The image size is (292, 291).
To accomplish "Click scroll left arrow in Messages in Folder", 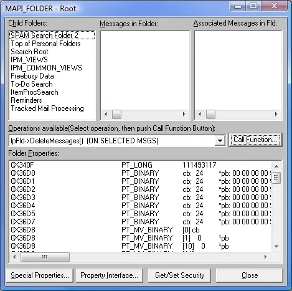I will 106,114.
